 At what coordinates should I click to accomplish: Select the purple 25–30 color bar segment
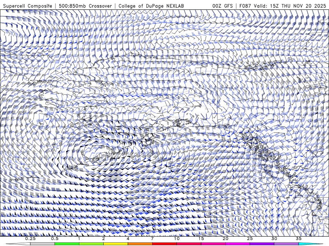coord(262,244)
